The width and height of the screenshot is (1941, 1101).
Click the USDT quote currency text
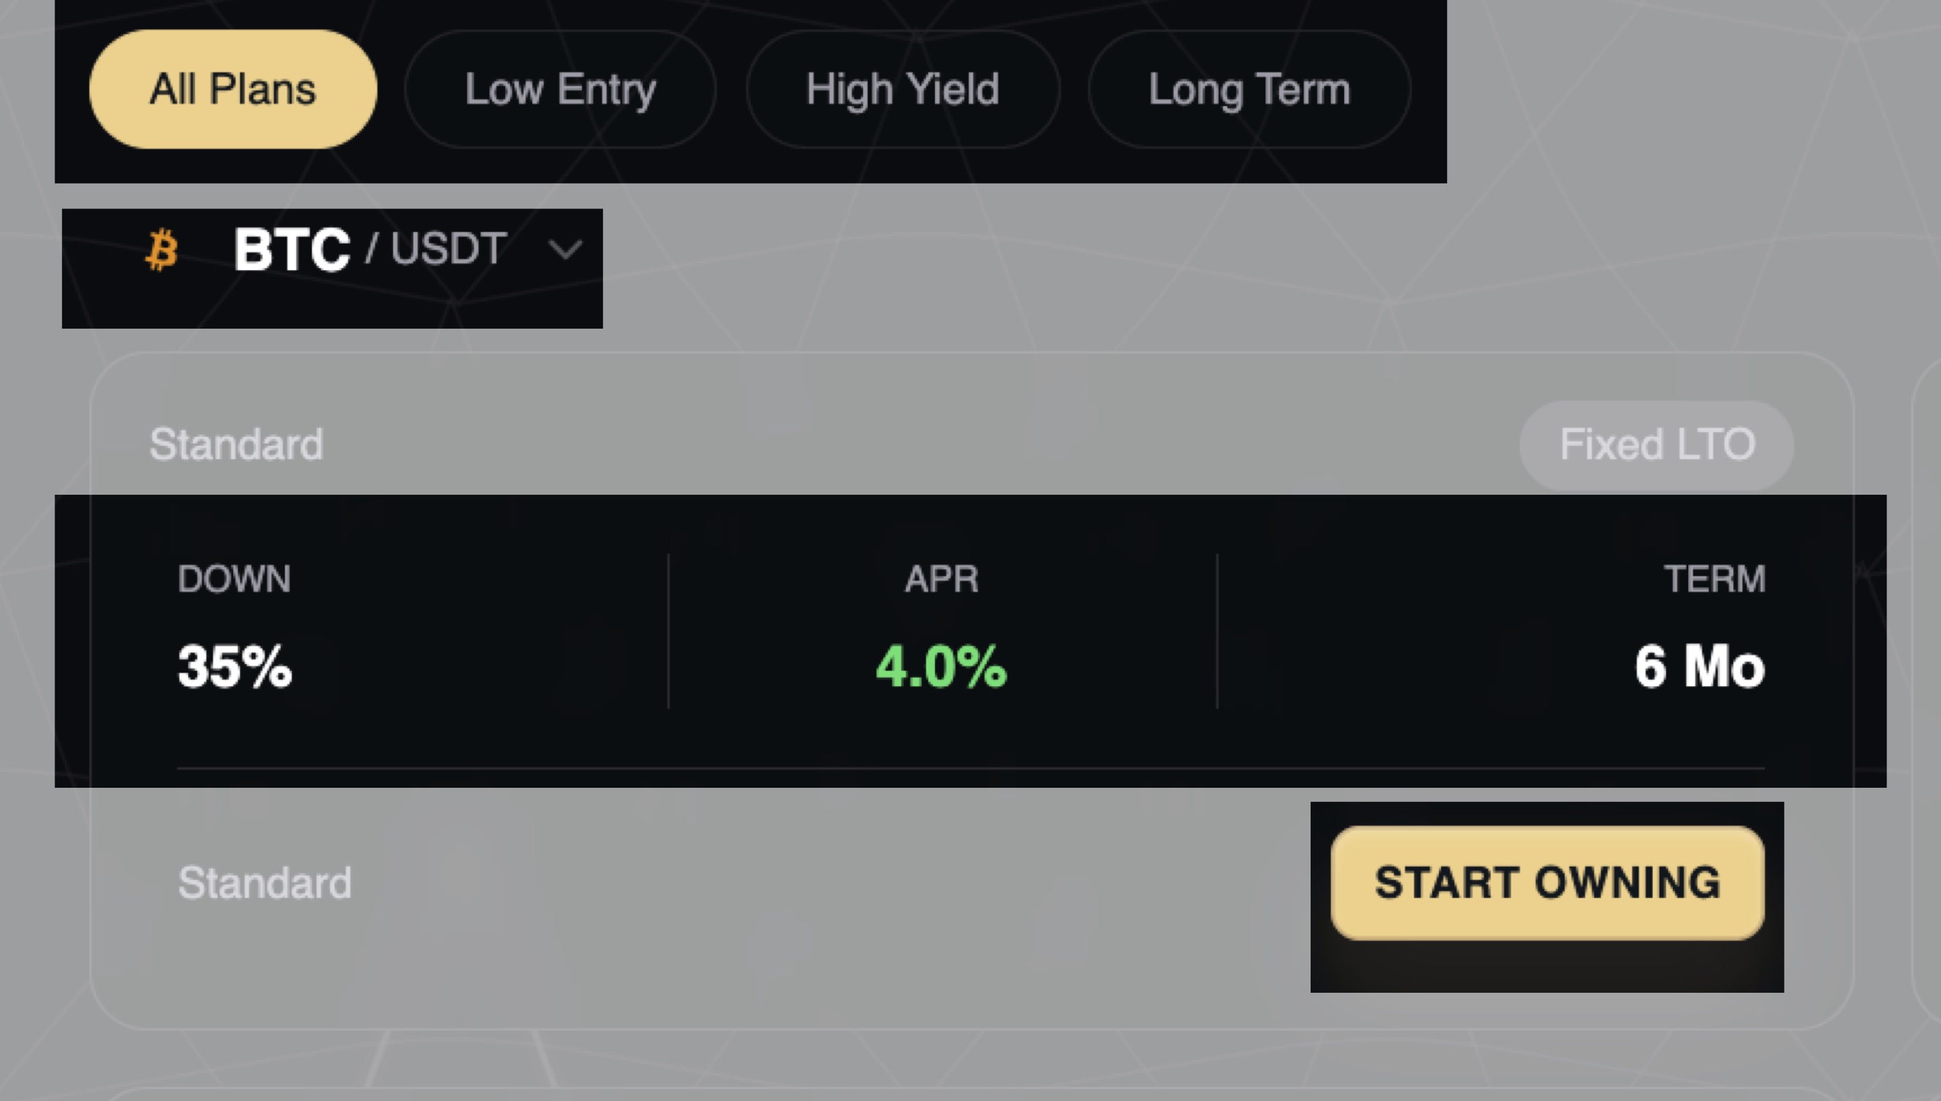pos(448,249)
